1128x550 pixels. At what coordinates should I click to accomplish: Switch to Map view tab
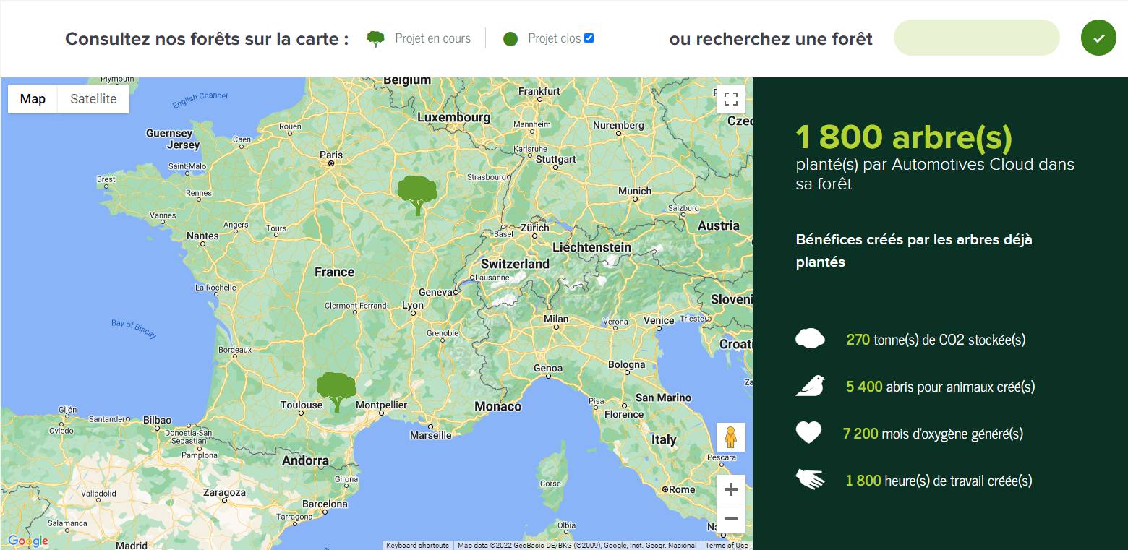33,99
